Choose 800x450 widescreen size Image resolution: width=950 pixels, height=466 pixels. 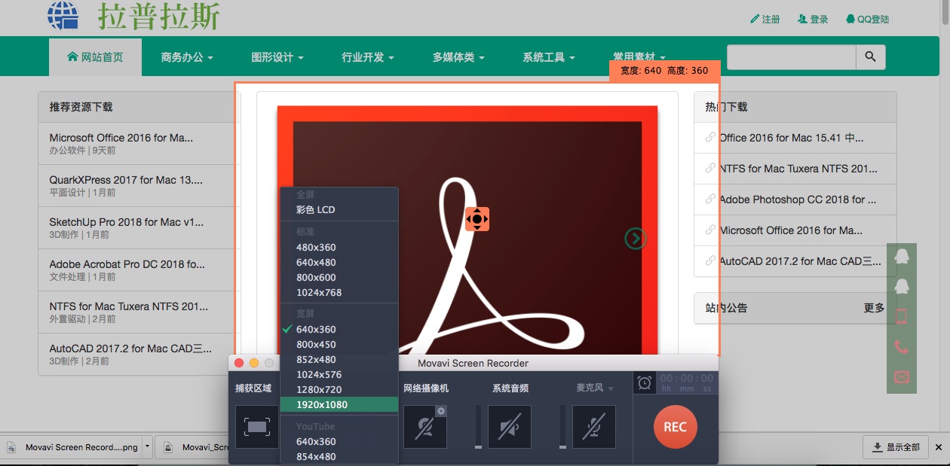(x=339, y=344)
